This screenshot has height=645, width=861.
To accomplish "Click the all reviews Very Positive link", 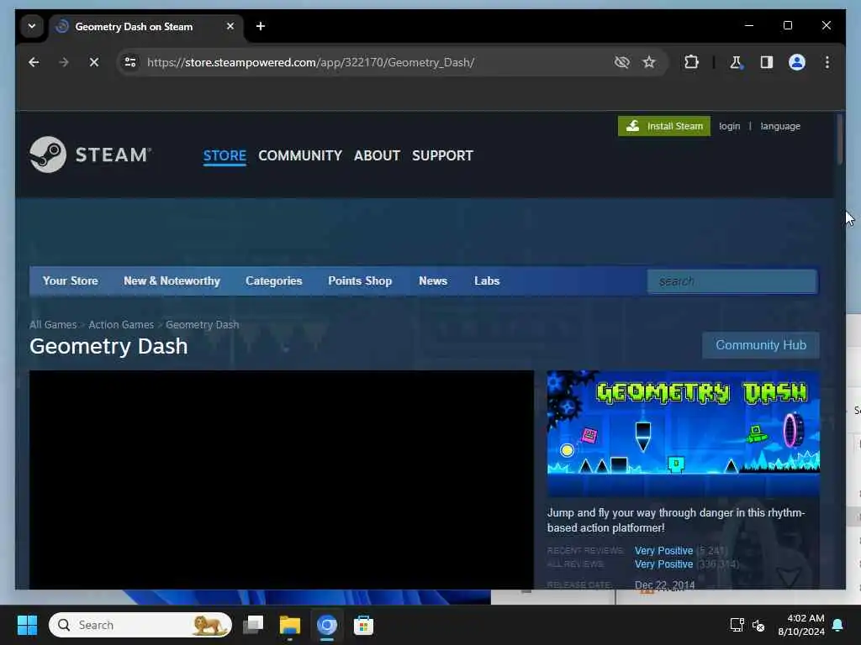I will point(664,564).
